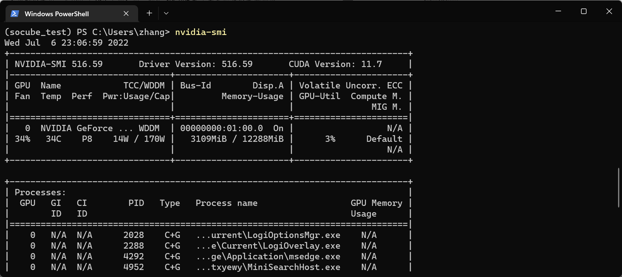
Task: Click the GPU Memory column header
Action: (x=376, y=203)
